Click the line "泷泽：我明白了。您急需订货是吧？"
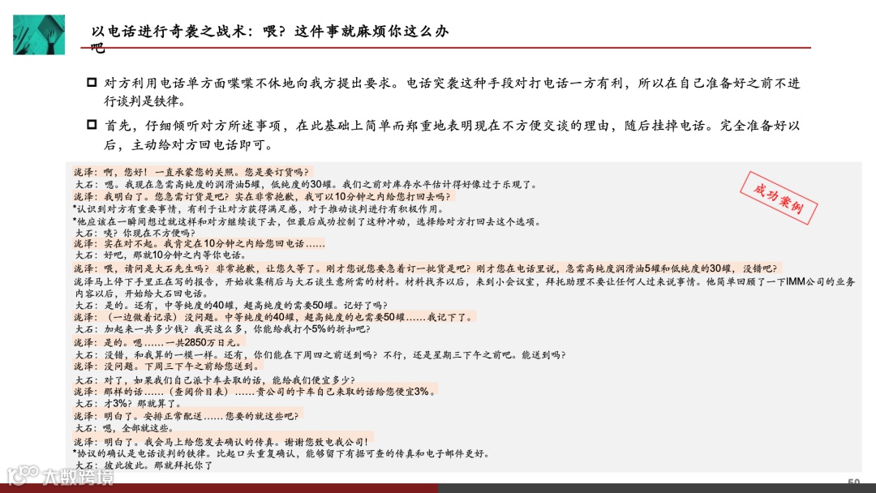Image resolution: width=876 pixels, height=493 pixels. (262, 196)
